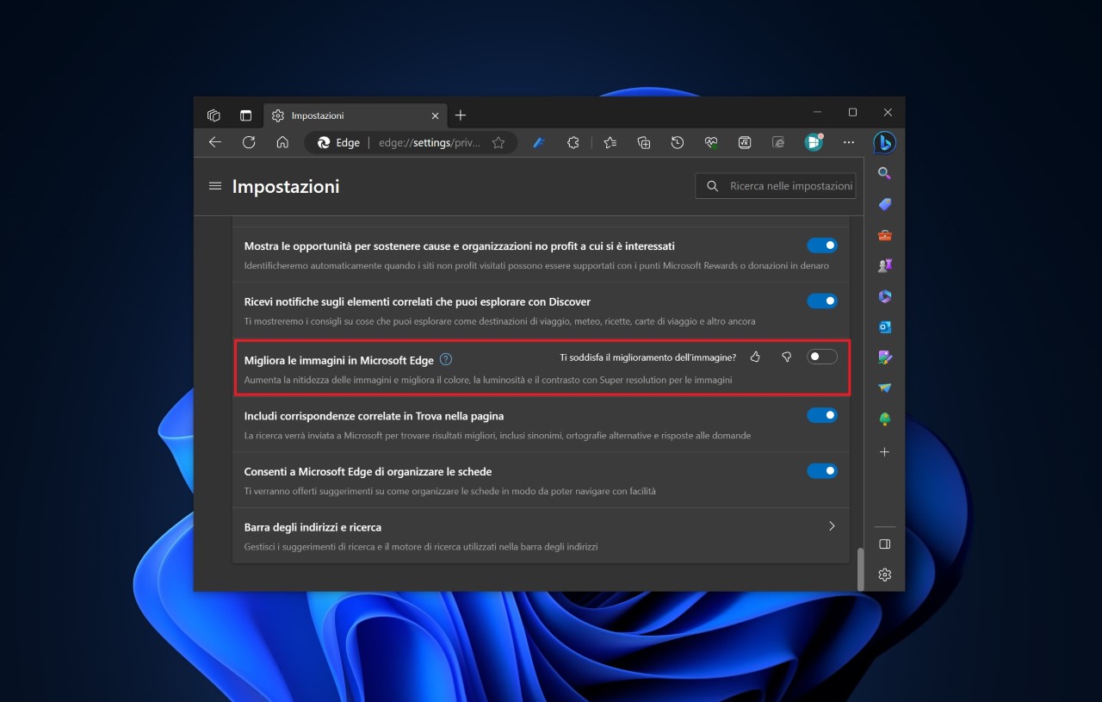1102x702 pixels.
Task: Click the edge://settings address bar
Action: [x=428, y=143]
